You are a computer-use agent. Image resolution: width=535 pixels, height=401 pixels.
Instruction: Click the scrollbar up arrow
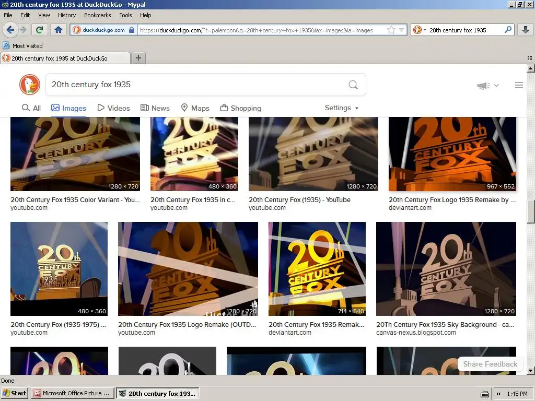530,68
